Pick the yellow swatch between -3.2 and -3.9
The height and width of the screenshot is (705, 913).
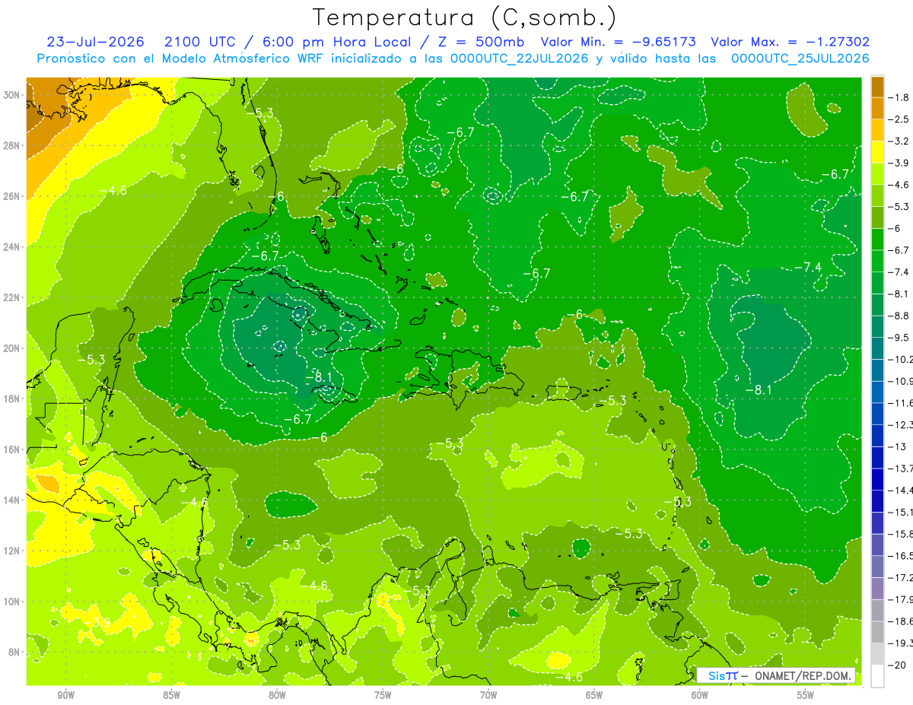pos(877,152)
